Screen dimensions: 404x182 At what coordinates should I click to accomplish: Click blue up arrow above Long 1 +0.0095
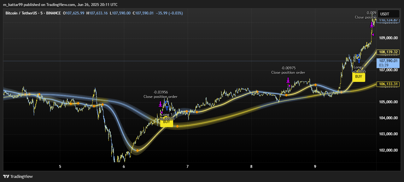359,61
